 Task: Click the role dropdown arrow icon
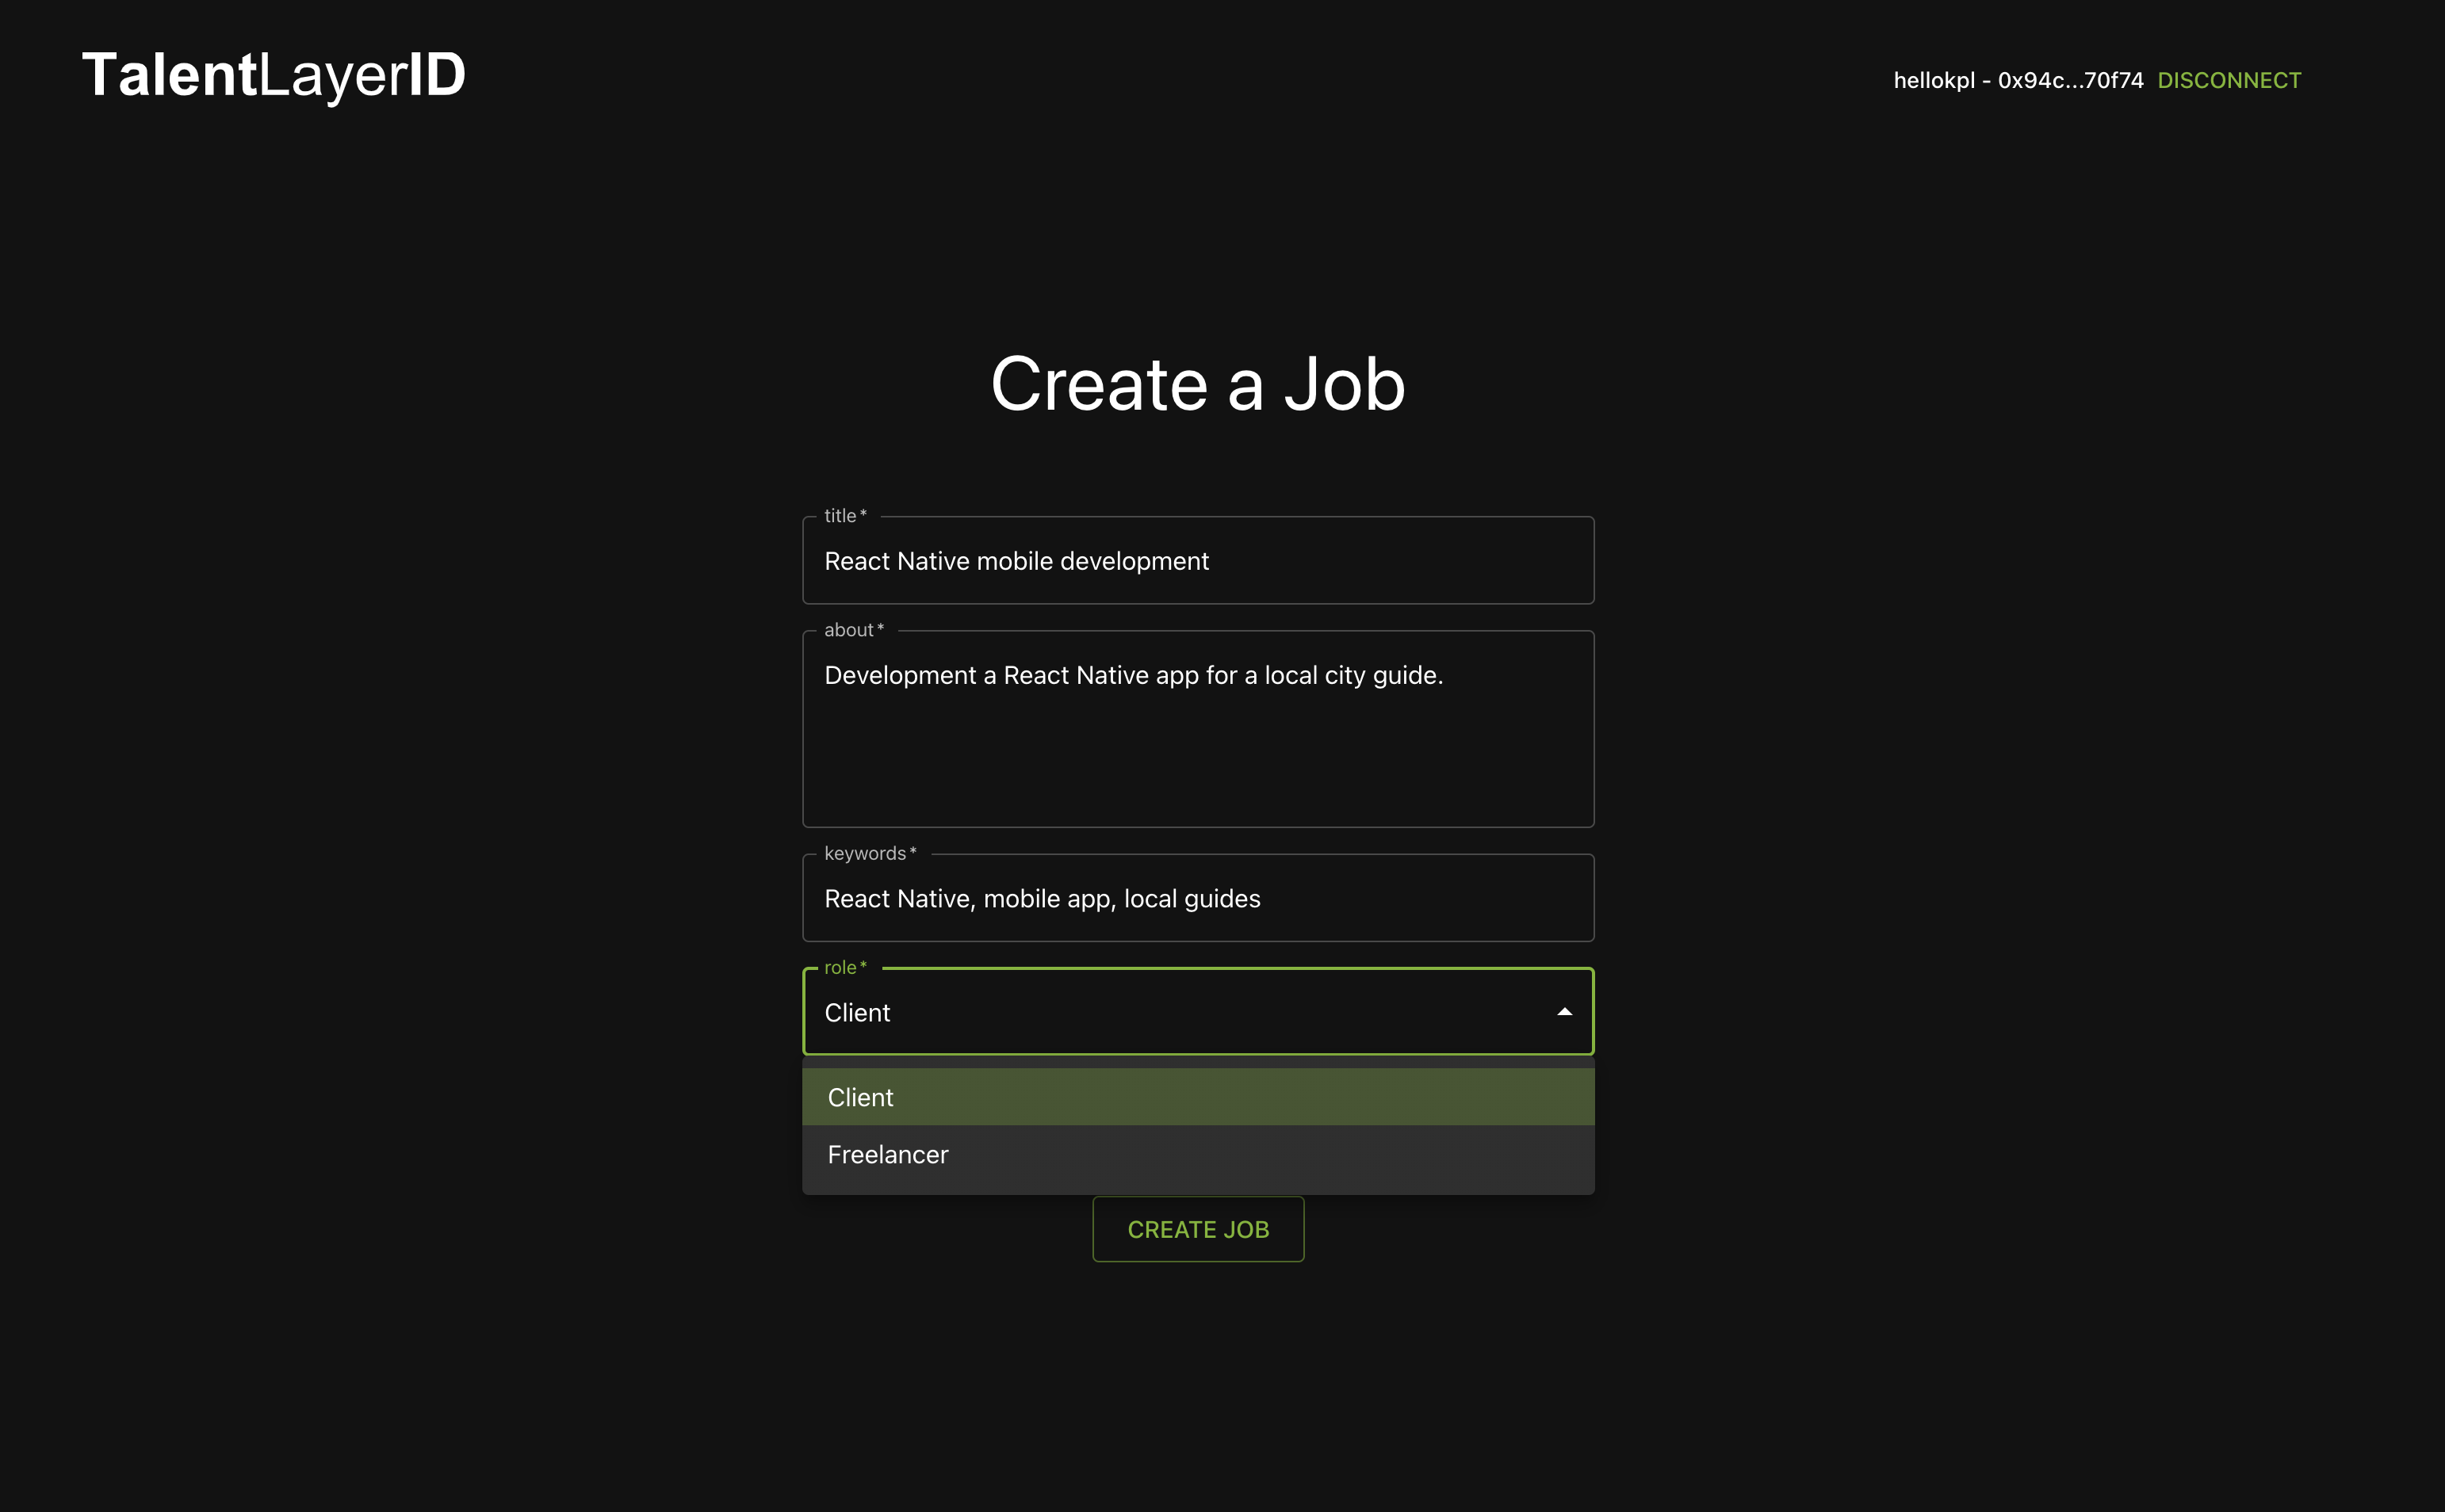coord(1563,1012)
